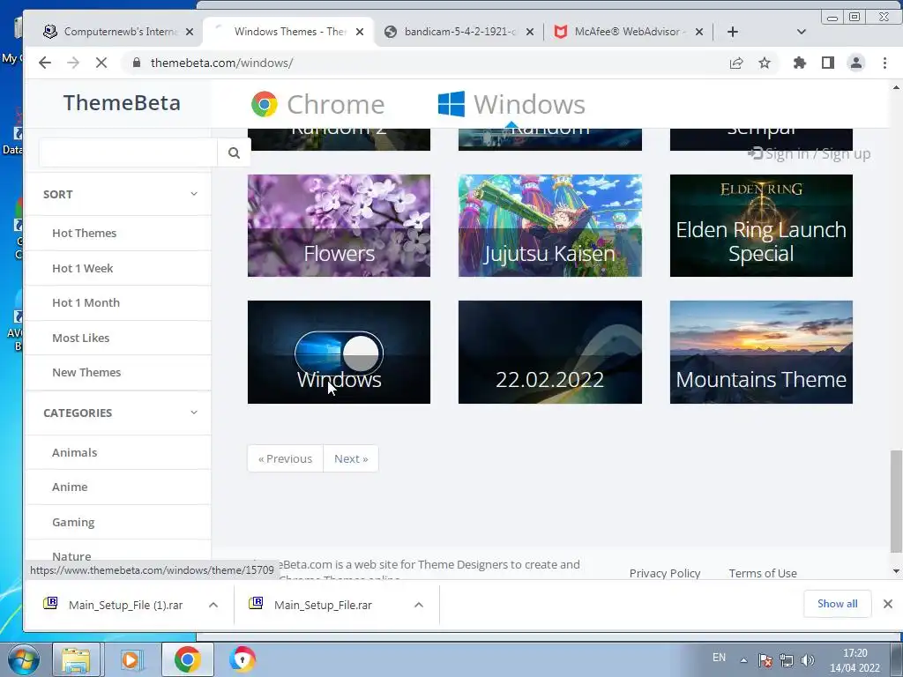The height and width of the screenshot is (677, 903).
Task: Close the bandicam tab
Action: click(530, 32)
